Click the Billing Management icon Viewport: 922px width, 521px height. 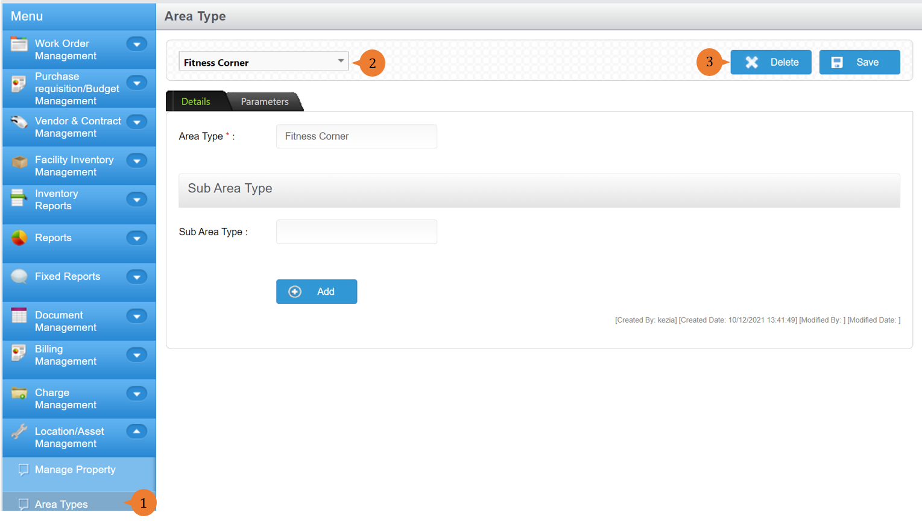click(19, 353)
